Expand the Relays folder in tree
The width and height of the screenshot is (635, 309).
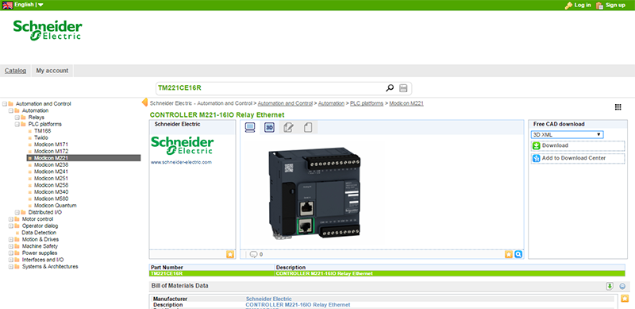coord(17,118)
